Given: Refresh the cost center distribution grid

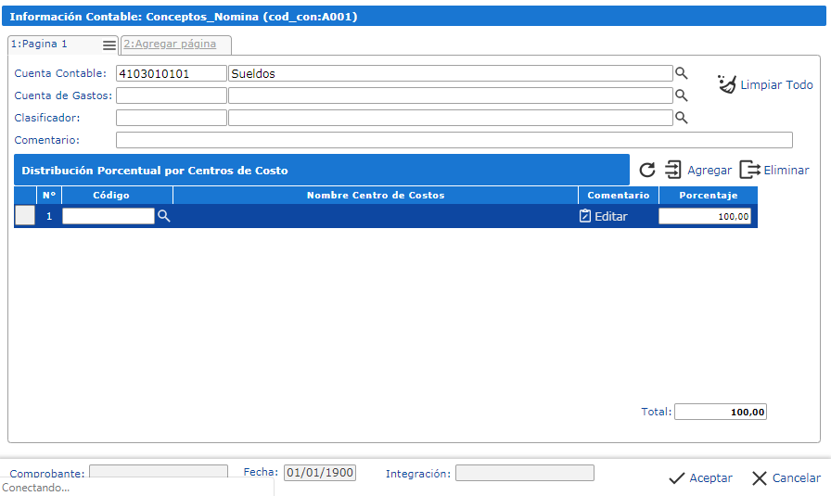Looking at the screenshot, I should [x=647, y=170].
